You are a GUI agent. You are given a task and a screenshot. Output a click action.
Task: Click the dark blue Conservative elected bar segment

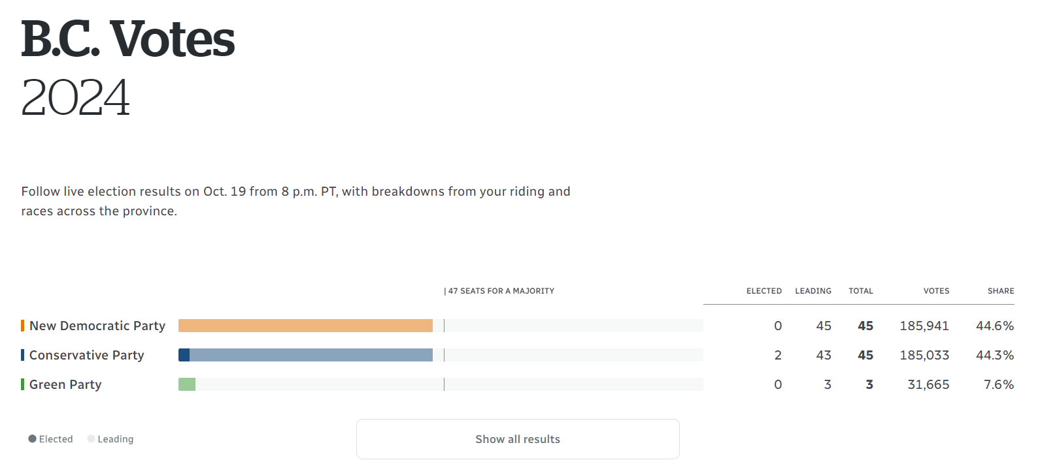184,355
